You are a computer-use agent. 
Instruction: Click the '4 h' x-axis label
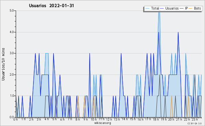click(x=47, y=119)
